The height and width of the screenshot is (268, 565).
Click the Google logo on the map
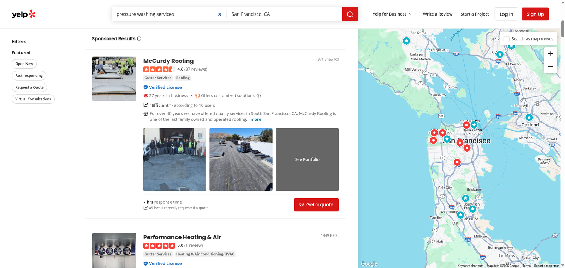coord(369,264)
